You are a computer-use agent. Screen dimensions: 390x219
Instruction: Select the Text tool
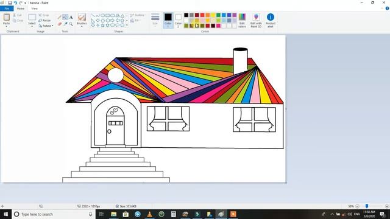(71, 17)
